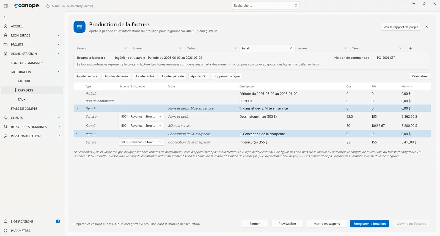Viewport: 440px width, 236px height.
Task: Collapse the Item 1 row group
Action: 77,108
